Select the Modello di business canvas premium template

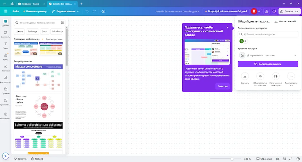(26, 49)
